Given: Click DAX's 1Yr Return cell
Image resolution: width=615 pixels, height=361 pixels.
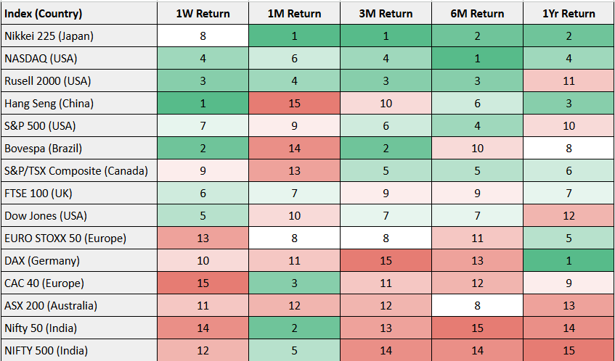Looking at the screenshot, I should (x=569, y=261).
